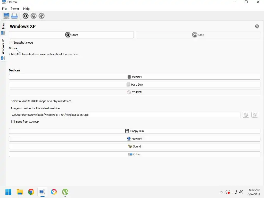Screen dimensions: 264x198
Task: Click the volume speaker tray icon
Action: 241,192
